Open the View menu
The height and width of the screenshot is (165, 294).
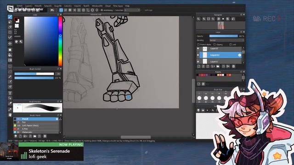(77, 6)
